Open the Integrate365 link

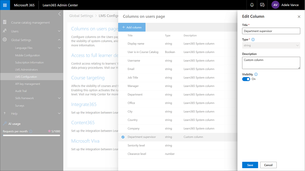(x=84, y=104)
